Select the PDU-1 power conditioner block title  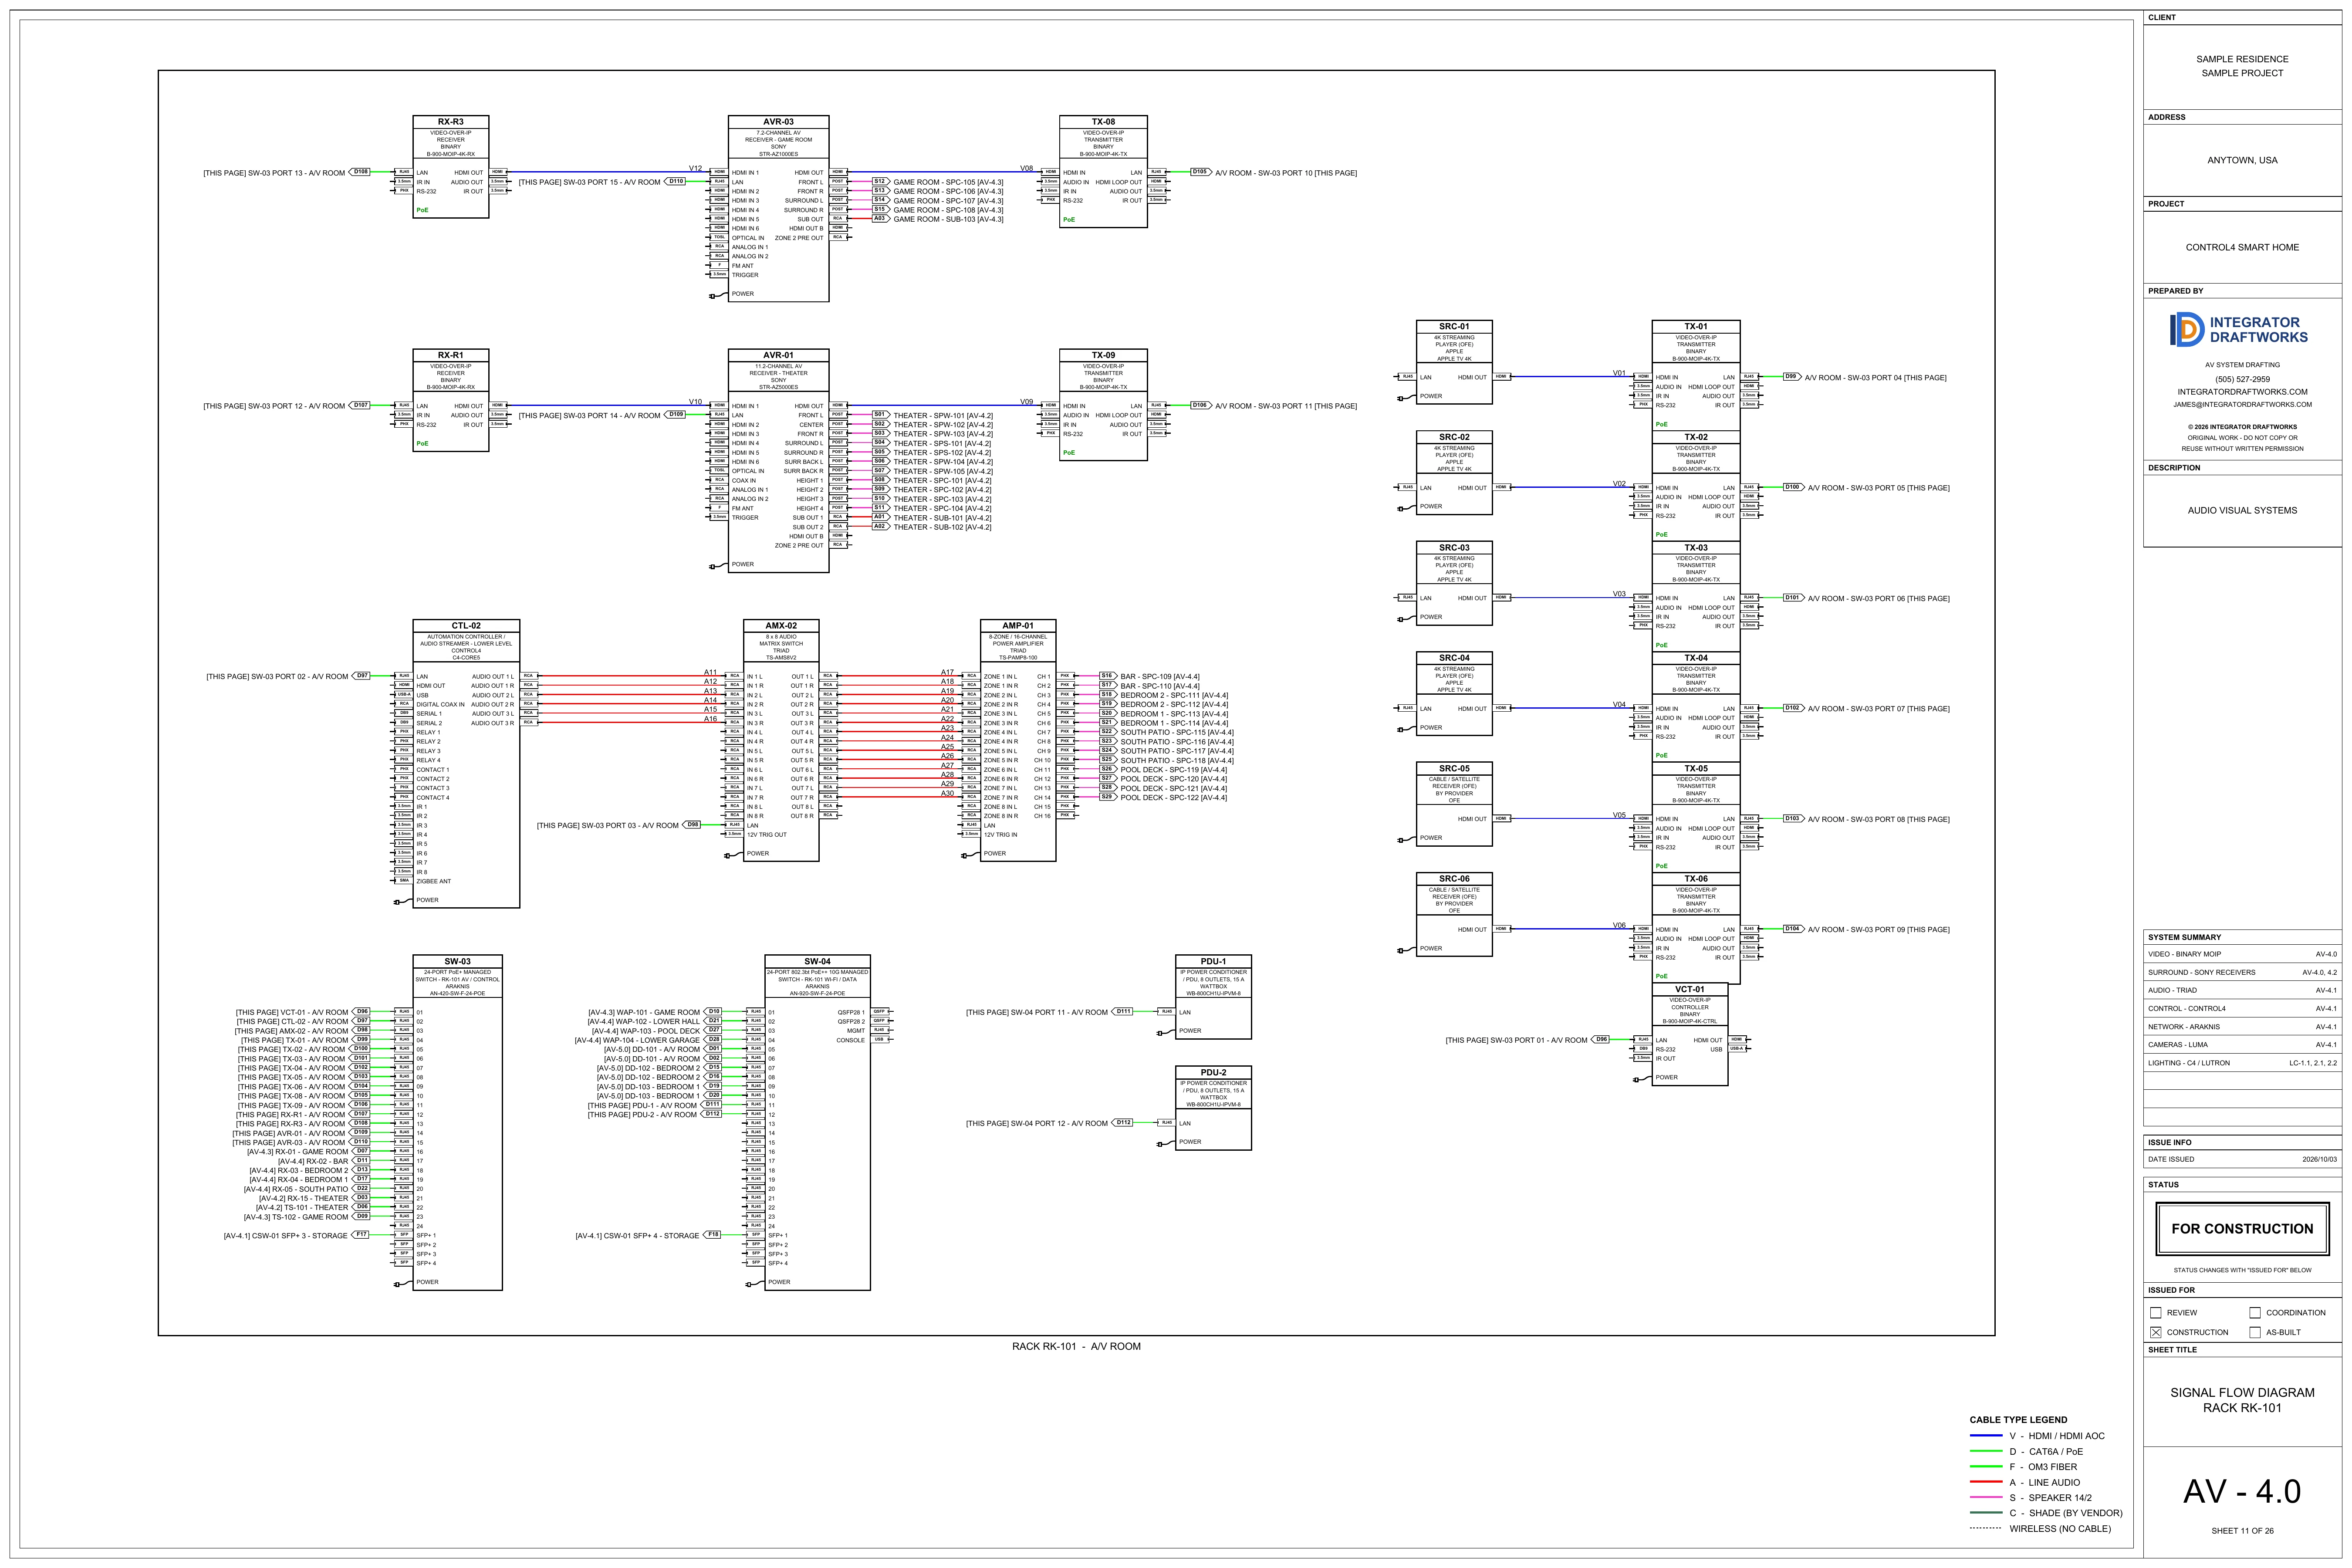tap(1213, 961)
